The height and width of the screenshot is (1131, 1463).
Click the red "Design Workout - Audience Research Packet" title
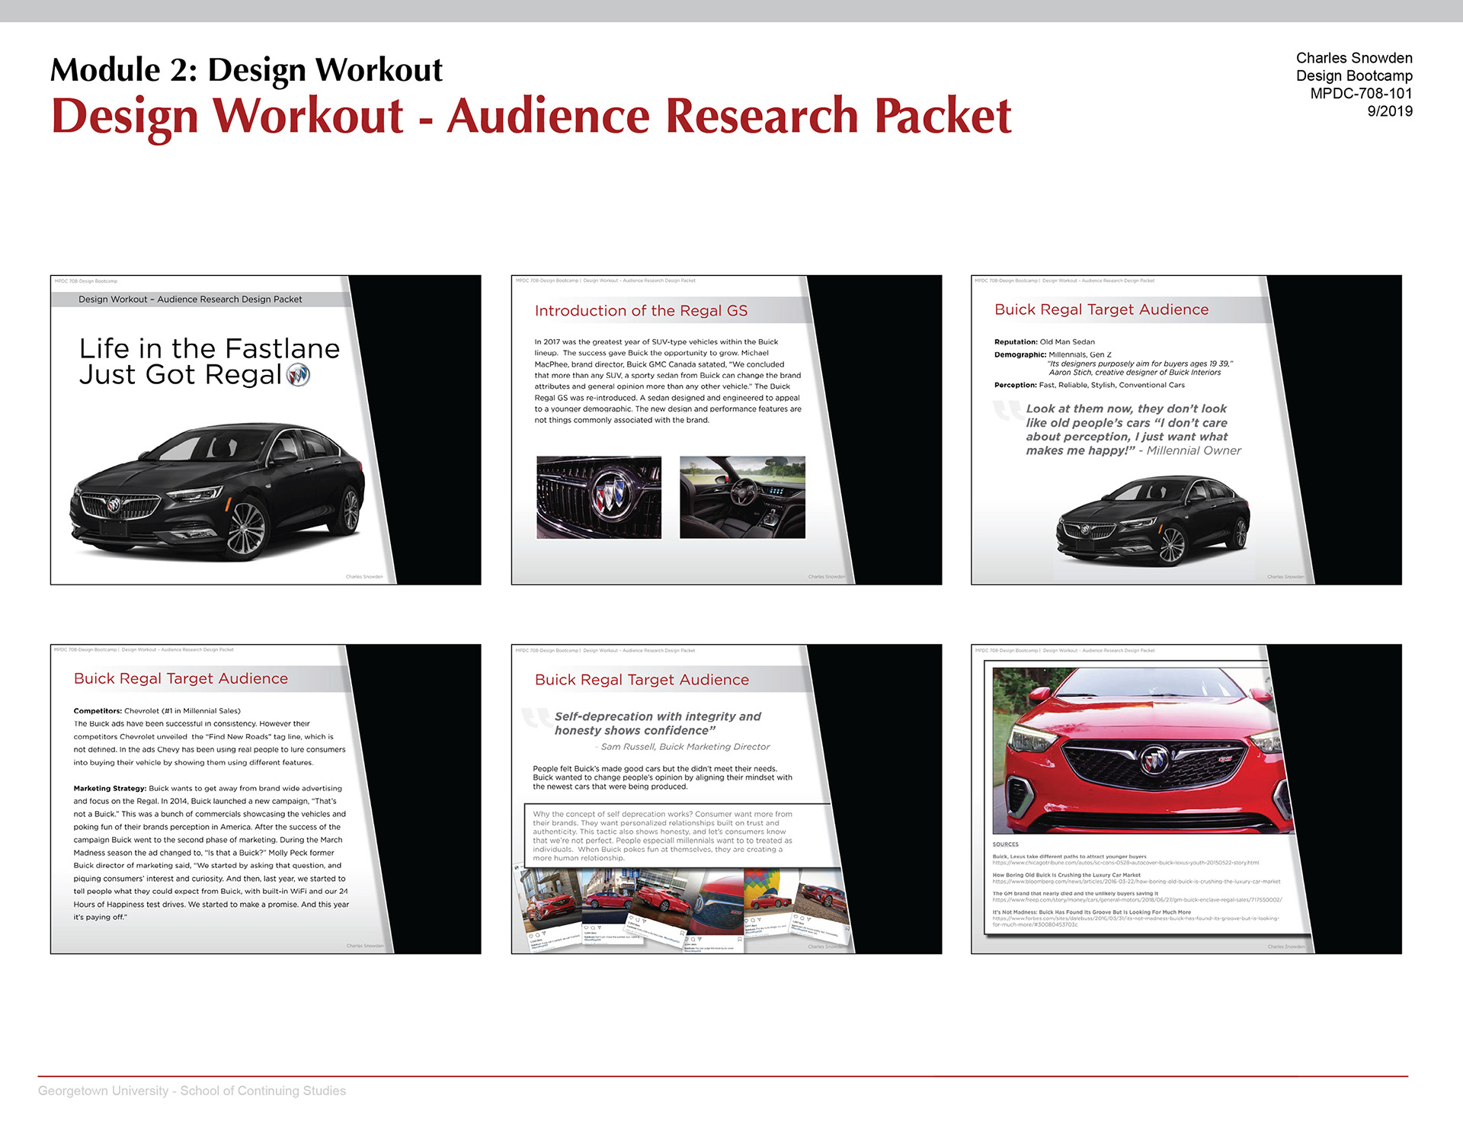click(531, 116)
